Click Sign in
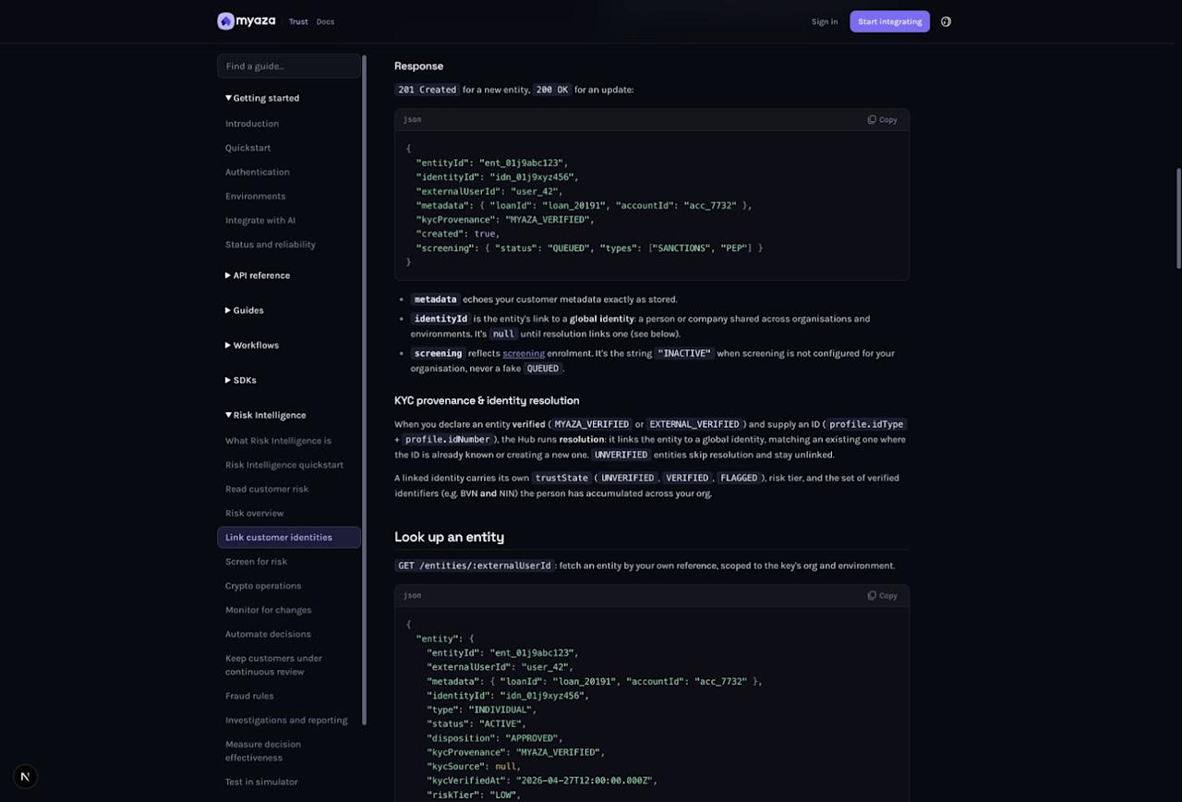This screenshot has height=802, width=1182. tap(825, 21)
